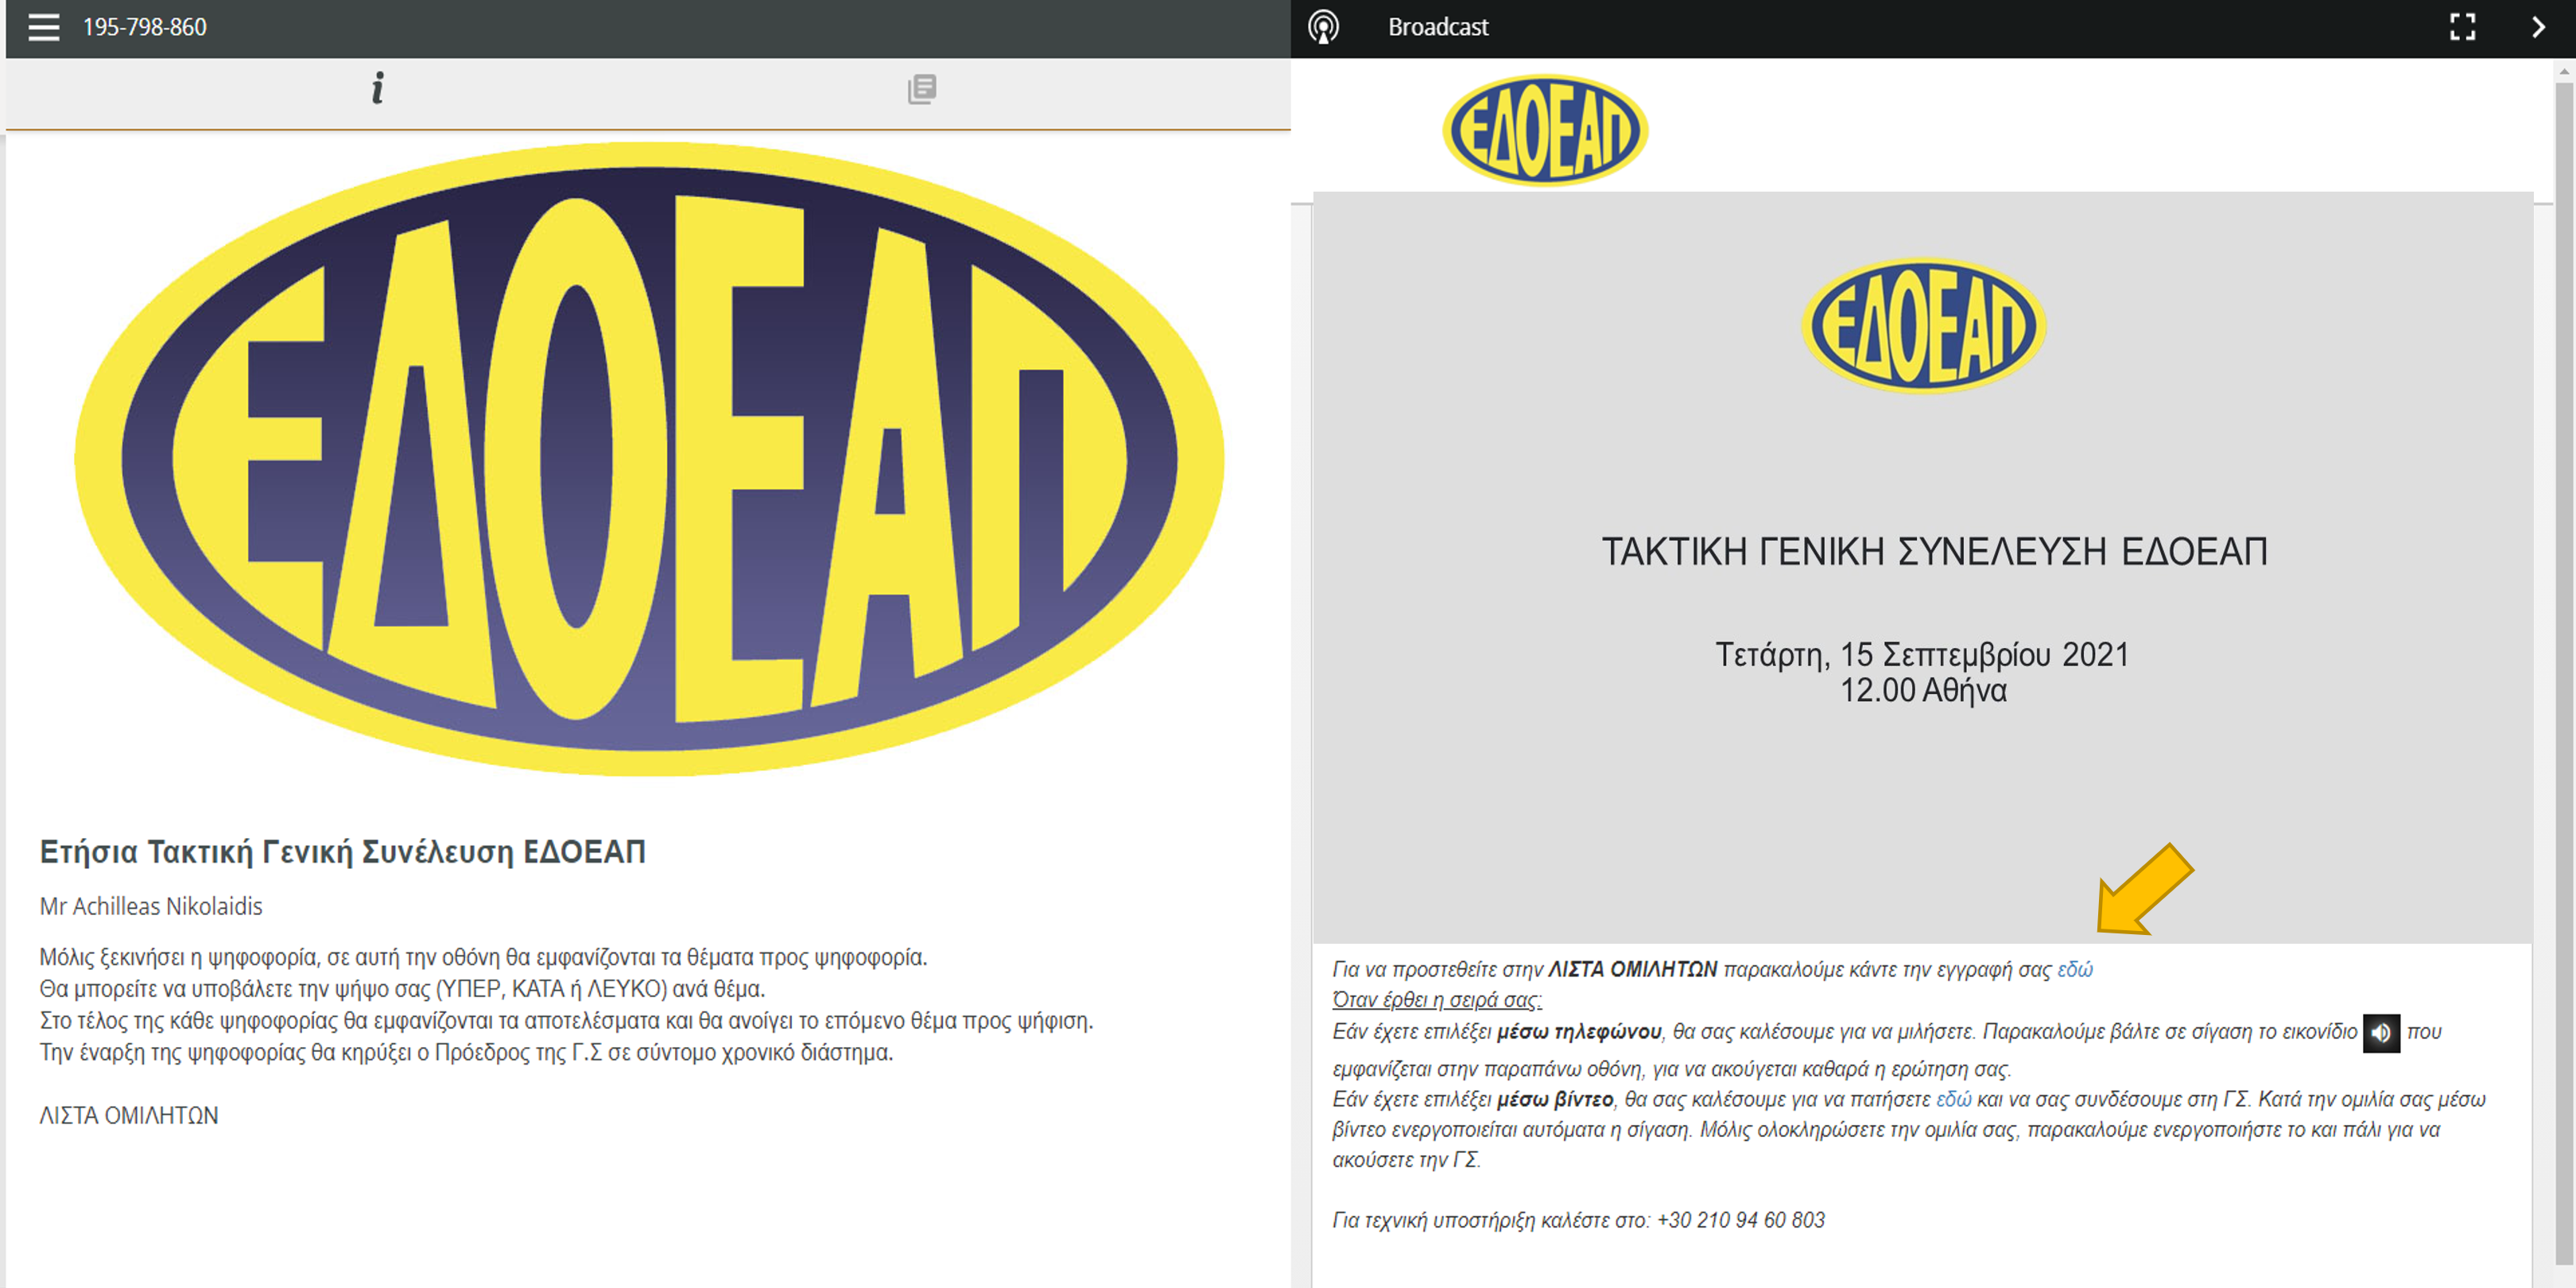Enter fullscreen broadcast view
This screenshot has height=1288, width=2576.
pyautogui.click(x=2462, y=27)
